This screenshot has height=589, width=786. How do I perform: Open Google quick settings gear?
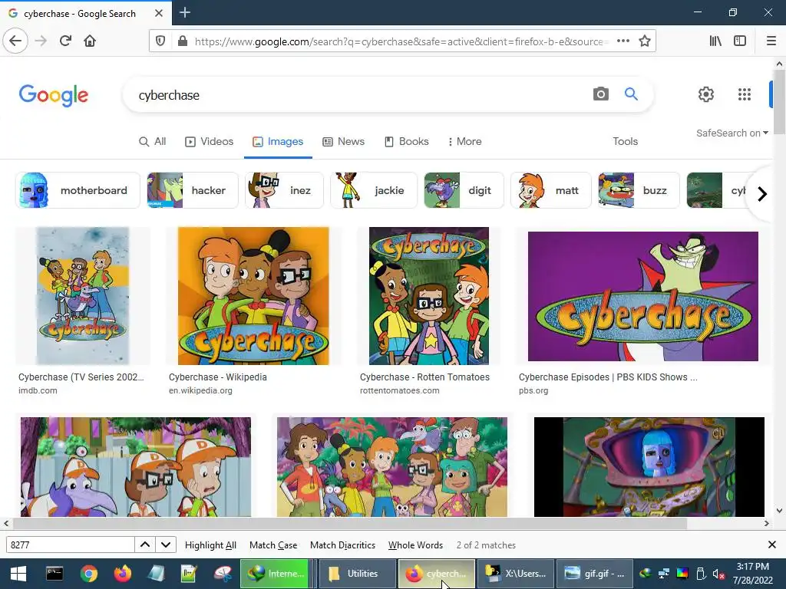tap(706, 94)
